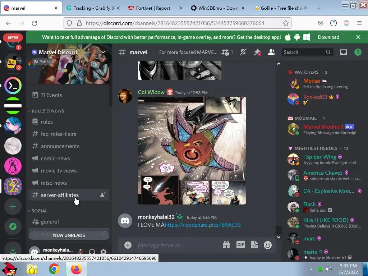
Task: Switch to Fortinet | Report tab
Action: point(155,8)
